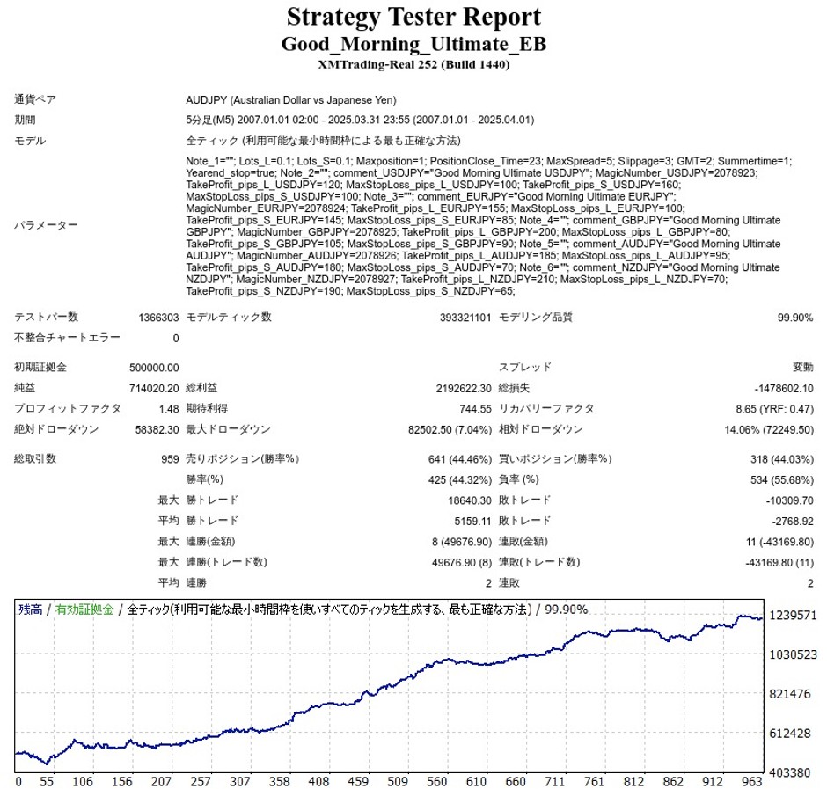Click the Lots_L=0.1 parameter text line
The height and width of the screenshot is (789, 827).
[489, 161]
